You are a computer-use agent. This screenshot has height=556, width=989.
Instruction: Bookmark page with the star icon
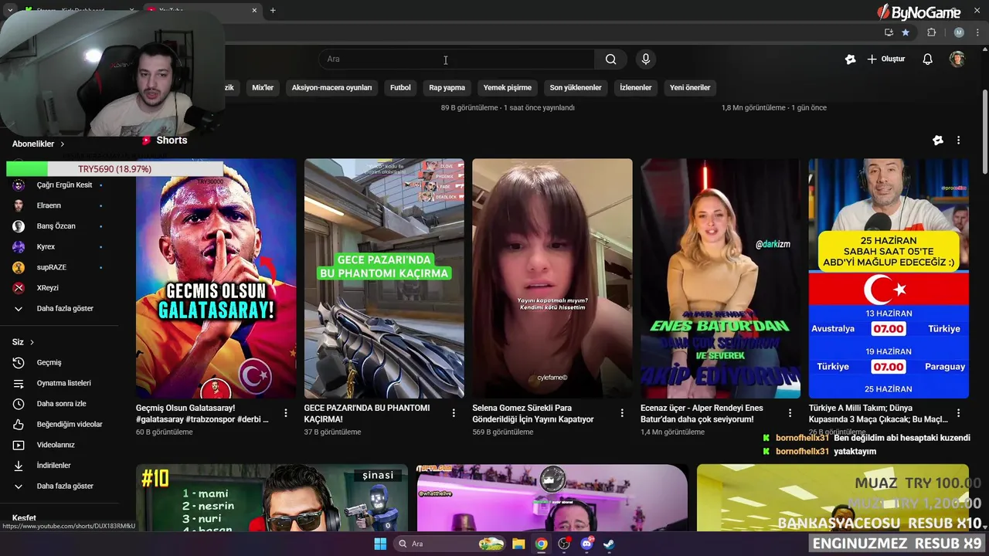(906, 32)
